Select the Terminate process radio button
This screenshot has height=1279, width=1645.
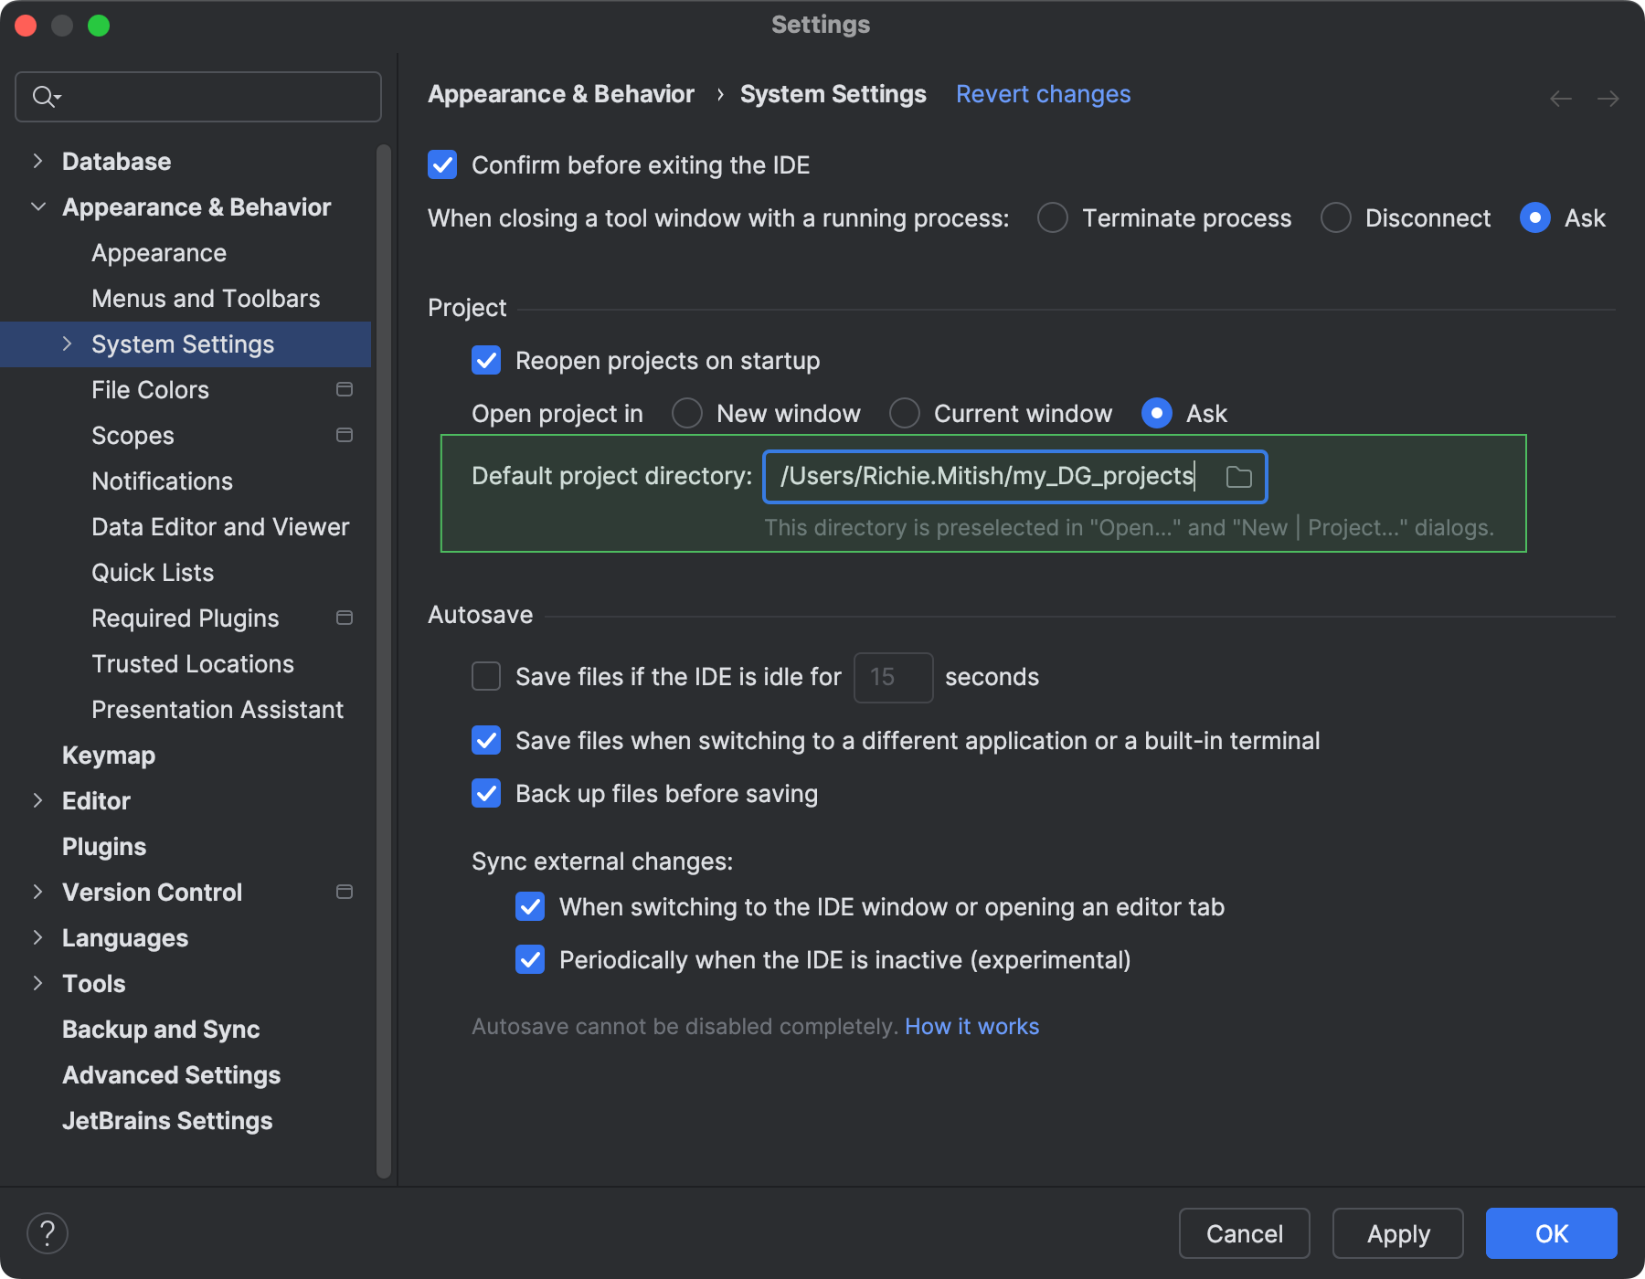(1052, 217)
